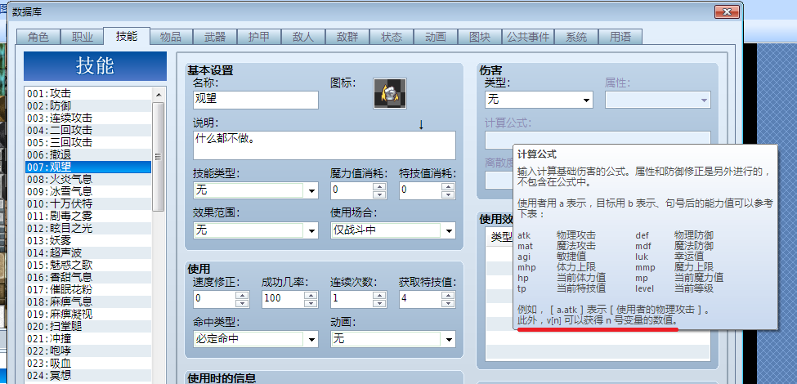Image resolution: width=797 pixels, height=384 pixels.
Task: Select skill 004:二回攻击
Action: tap(88, 130)
